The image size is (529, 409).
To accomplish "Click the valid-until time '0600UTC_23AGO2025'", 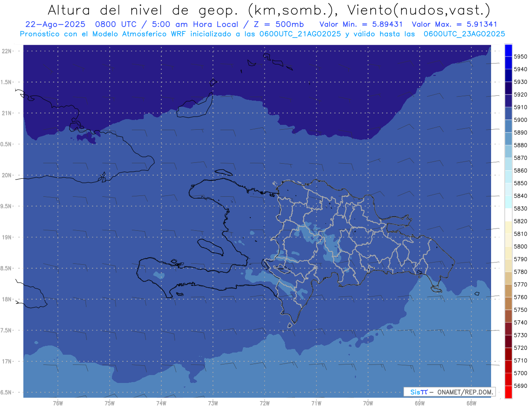I will 464,34.
